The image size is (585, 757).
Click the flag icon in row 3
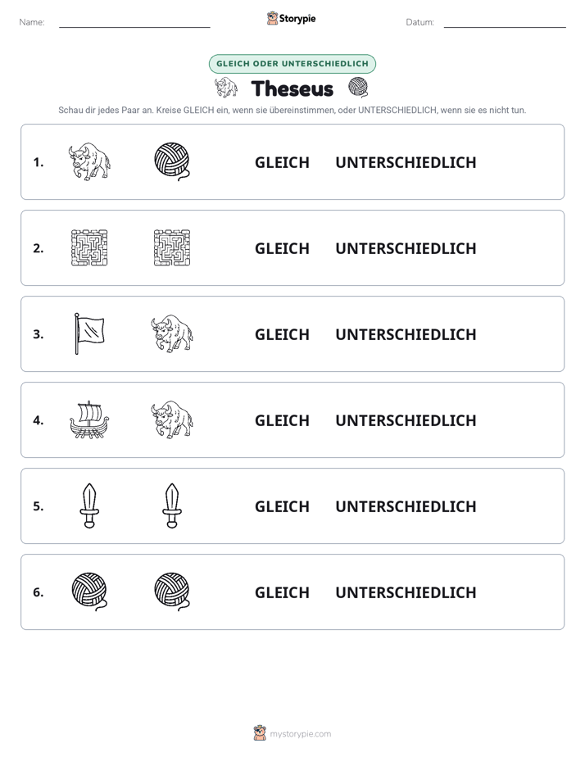pyautogui.click(x=89, y=333)
